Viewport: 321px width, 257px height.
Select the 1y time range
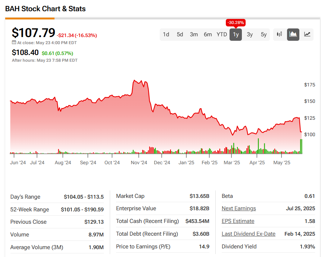click(x=236, y=34)
